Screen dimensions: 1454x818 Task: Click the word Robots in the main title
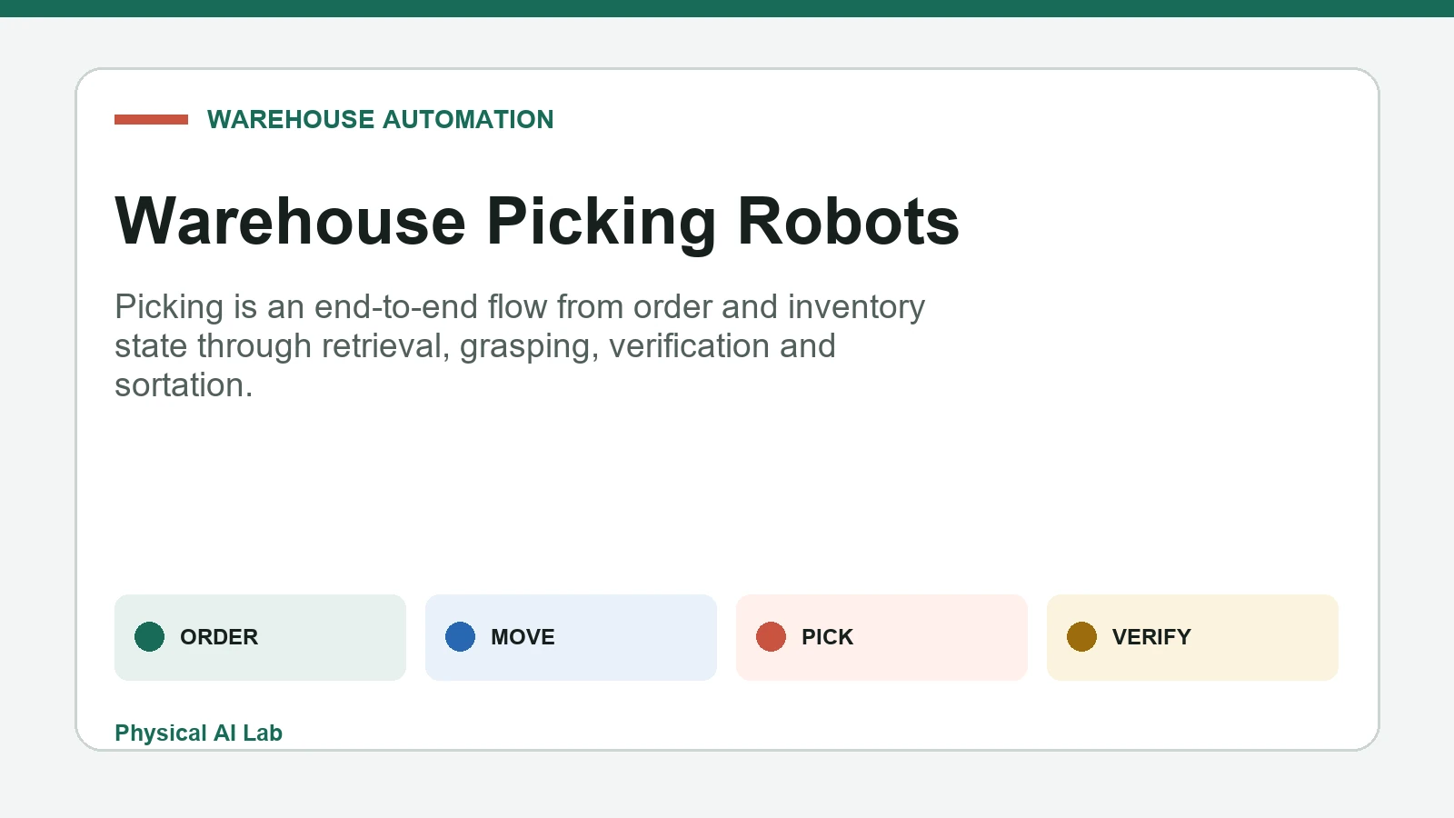848,221
